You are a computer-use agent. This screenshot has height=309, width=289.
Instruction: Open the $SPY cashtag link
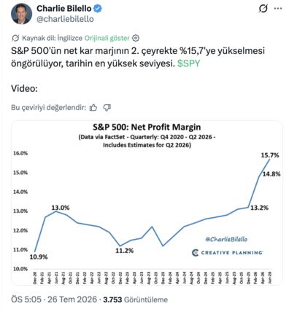[188, 63]
